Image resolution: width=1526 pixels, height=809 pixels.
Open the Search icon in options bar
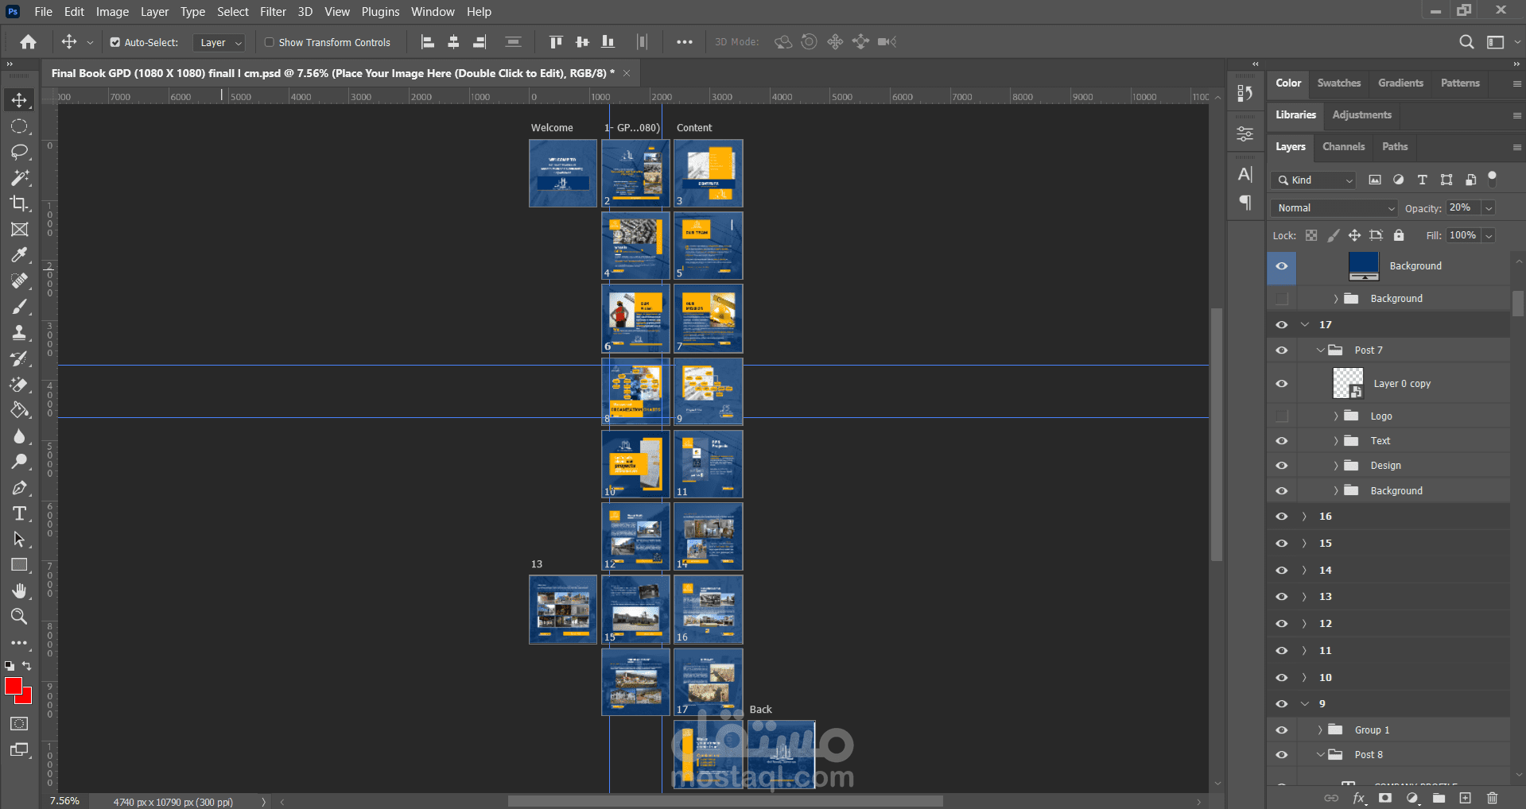1466,42
